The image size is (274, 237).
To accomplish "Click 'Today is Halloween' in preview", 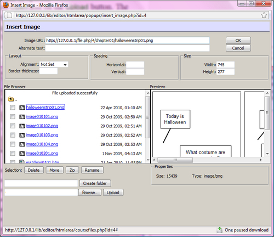I will pos(175,119).
